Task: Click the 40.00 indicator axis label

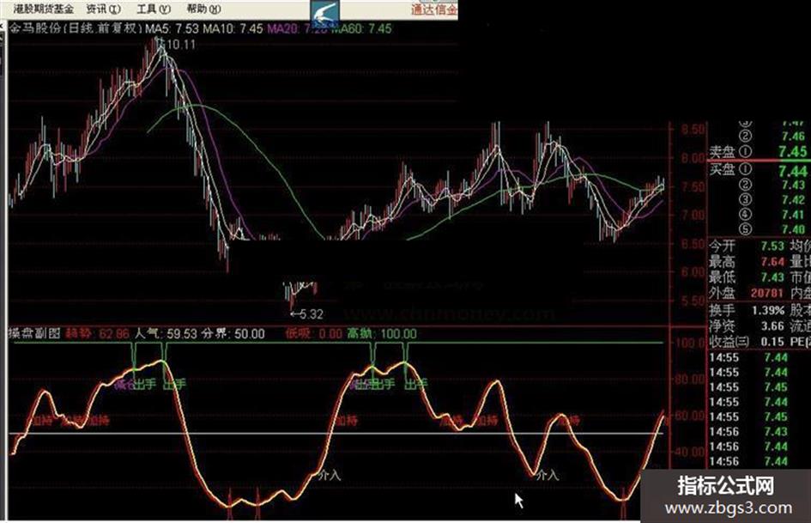Action: click(690, 452)
